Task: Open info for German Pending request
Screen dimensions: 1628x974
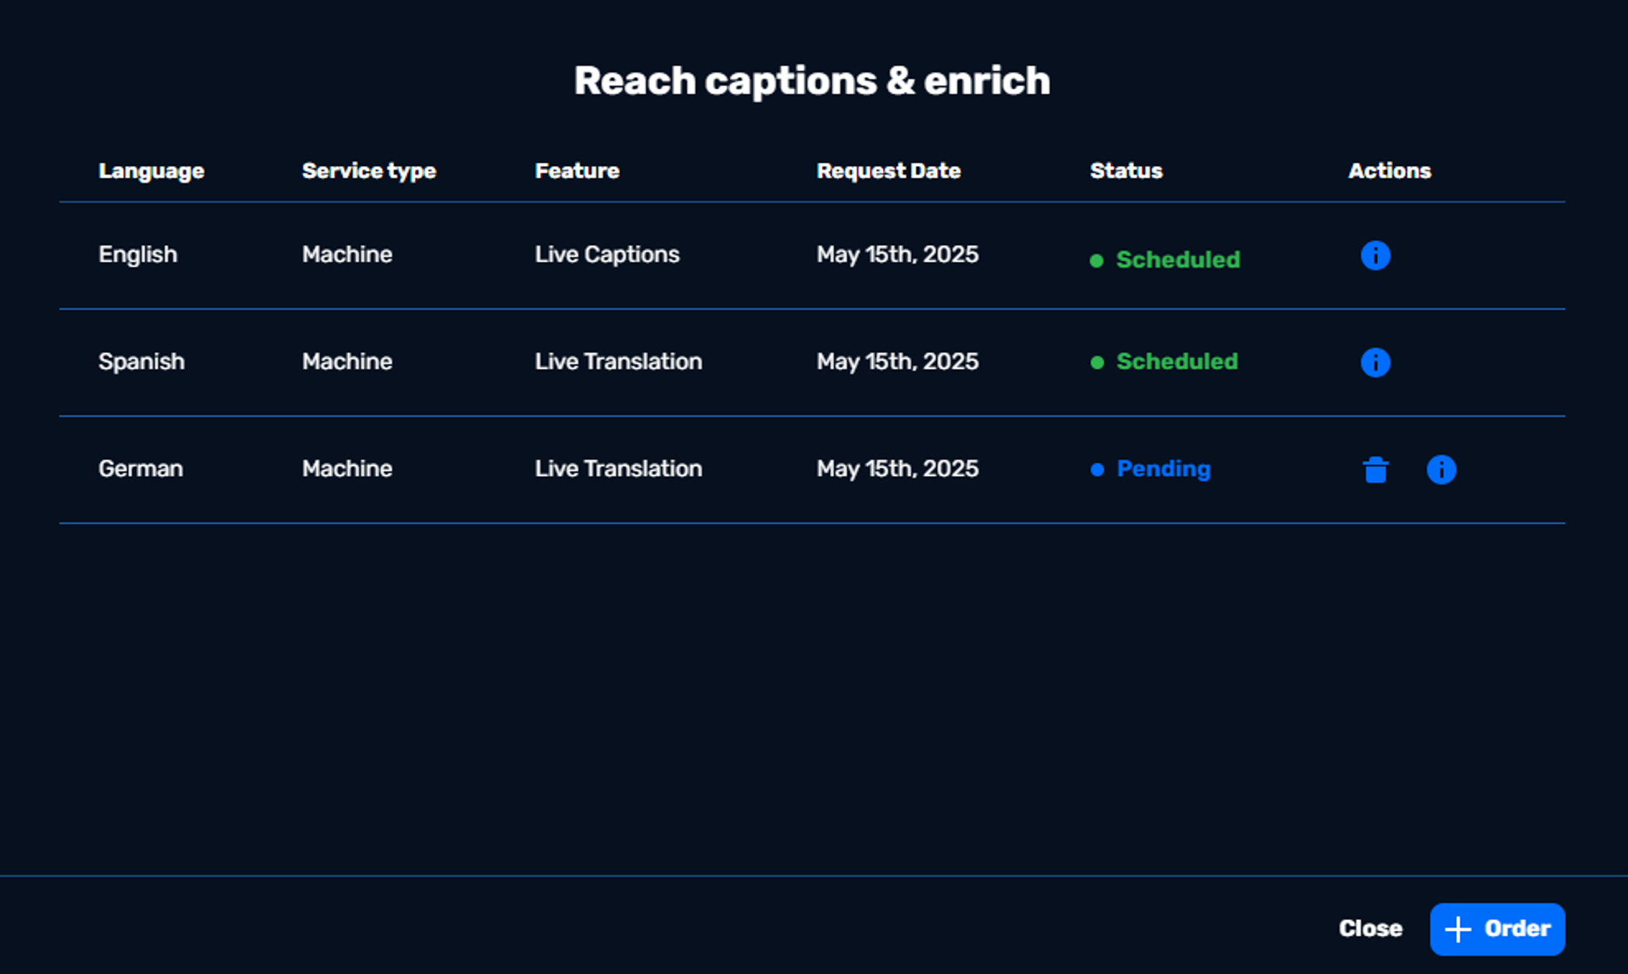Action: pyautogui.click(x=1441, y=470)
